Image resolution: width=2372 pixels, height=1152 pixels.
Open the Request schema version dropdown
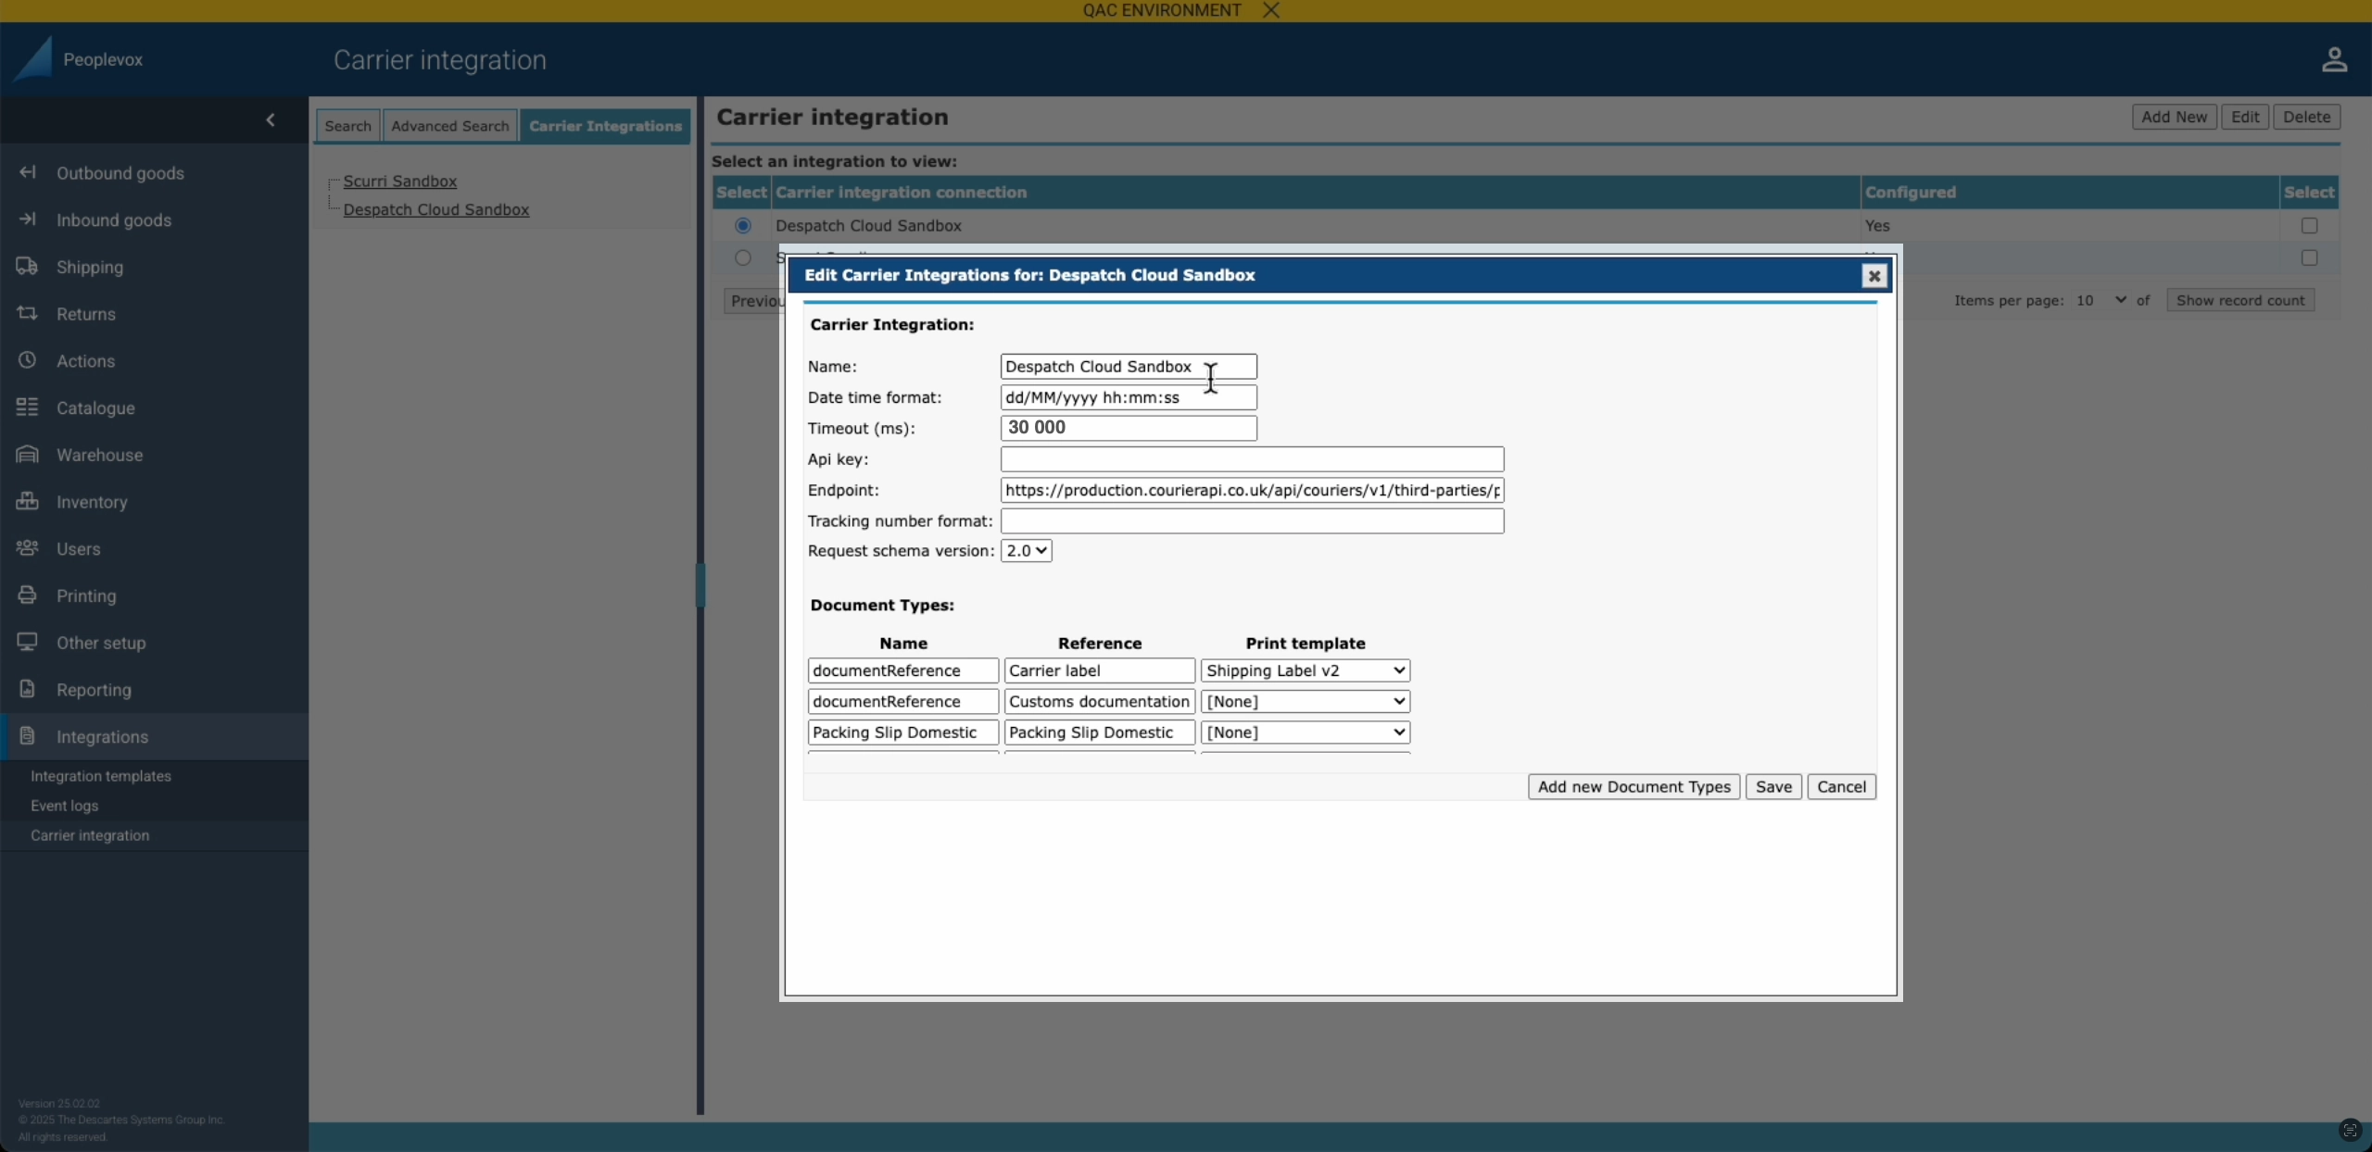pyautogui.click(x=1026, y=550)
